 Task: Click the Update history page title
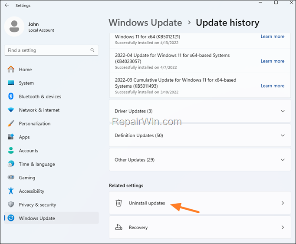pyautogui.click(x=227, y=23)
